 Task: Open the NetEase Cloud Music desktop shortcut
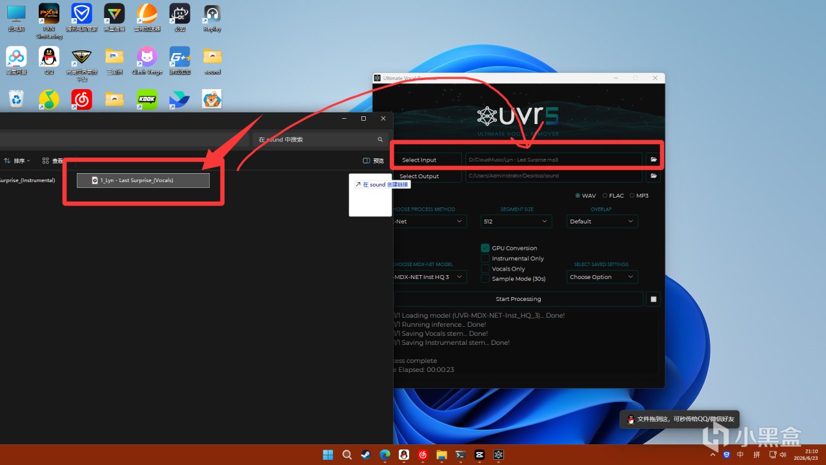82,99
